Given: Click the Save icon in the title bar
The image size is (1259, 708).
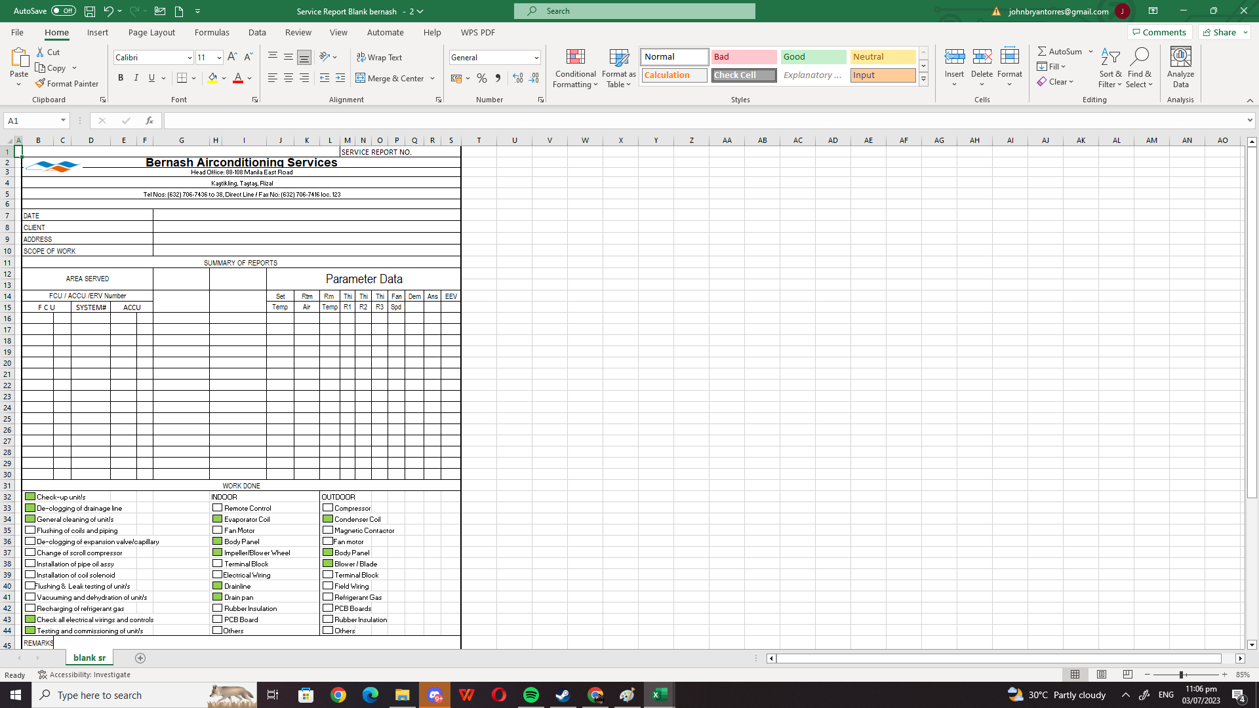Looking at the screenshot, I should click(90, 11).
